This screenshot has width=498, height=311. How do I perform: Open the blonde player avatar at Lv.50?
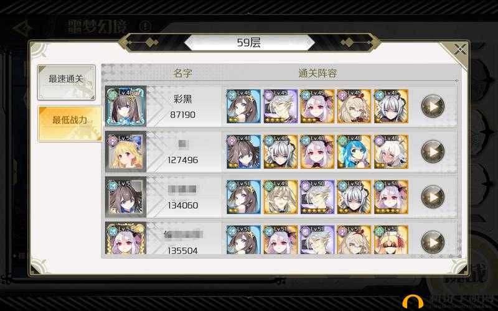point(126,152)
